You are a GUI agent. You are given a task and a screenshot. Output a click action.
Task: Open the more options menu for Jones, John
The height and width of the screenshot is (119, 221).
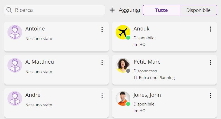click(210, 95)
